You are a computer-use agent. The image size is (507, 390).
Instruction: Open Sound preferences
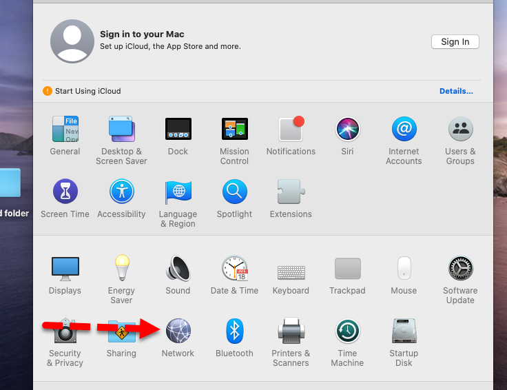tap(178, 269)
